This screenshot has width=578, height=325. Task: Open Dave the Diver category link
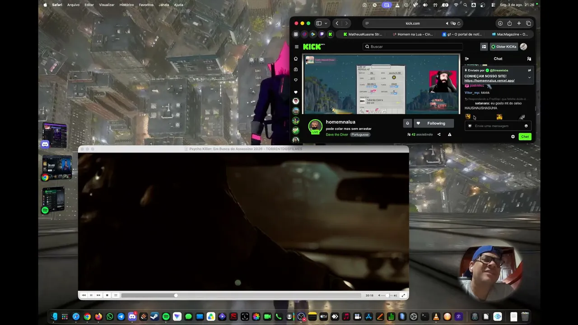tap(337, 135)
